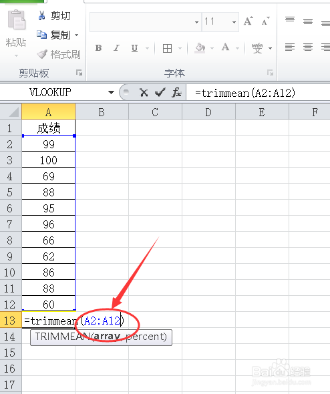Select column A header
Image resolution: width=330 pixels, height=394 pixels.
(x=49, y=112)
